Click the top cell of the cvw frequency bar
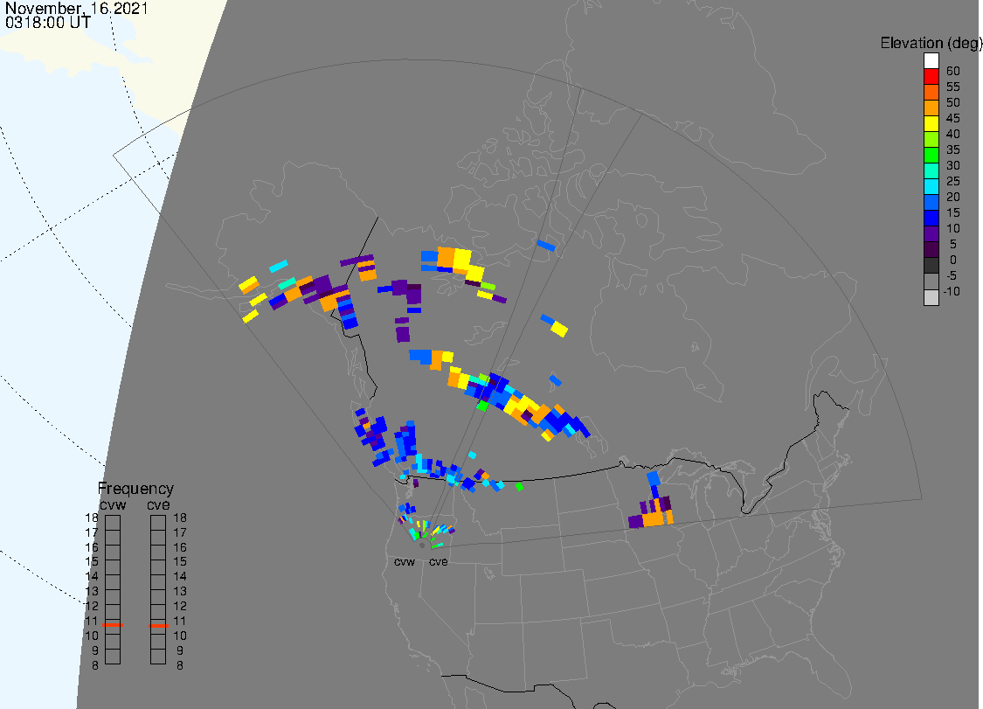The height and width of the screenshot is (709, 983). [113, 523]
